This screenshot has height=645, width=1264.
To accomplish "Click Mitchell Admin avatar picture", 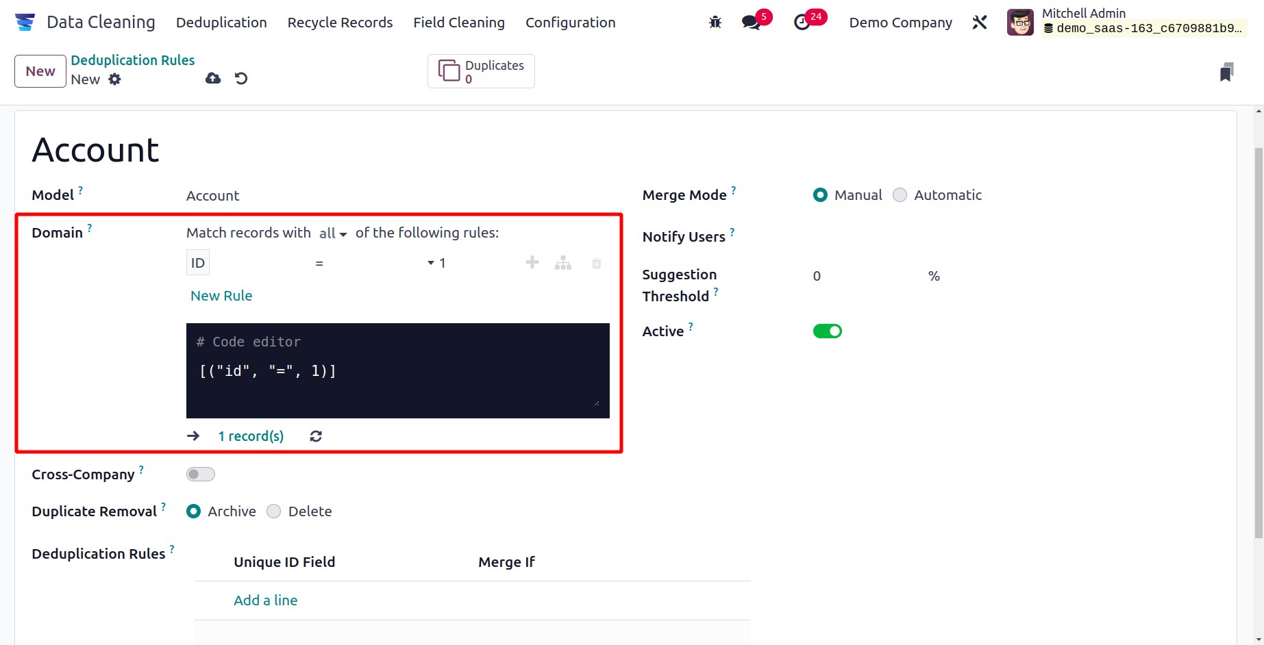I will (1020, 23).
